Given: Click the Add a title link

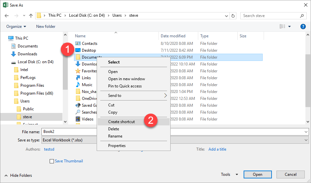Looking at the screenshot, I should click(x=217, y=149).
